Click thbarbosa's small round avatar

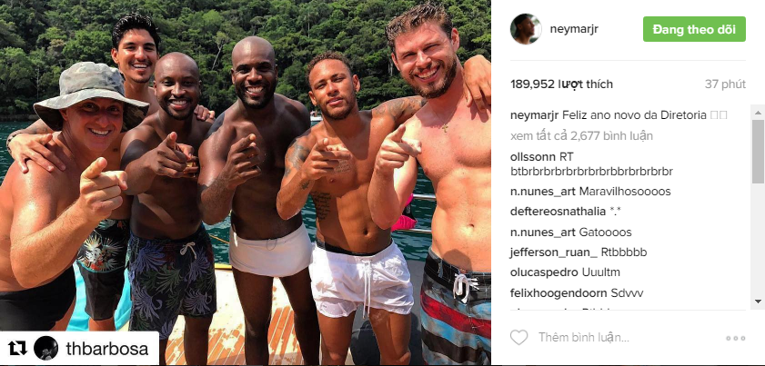[x=45, y=349]
